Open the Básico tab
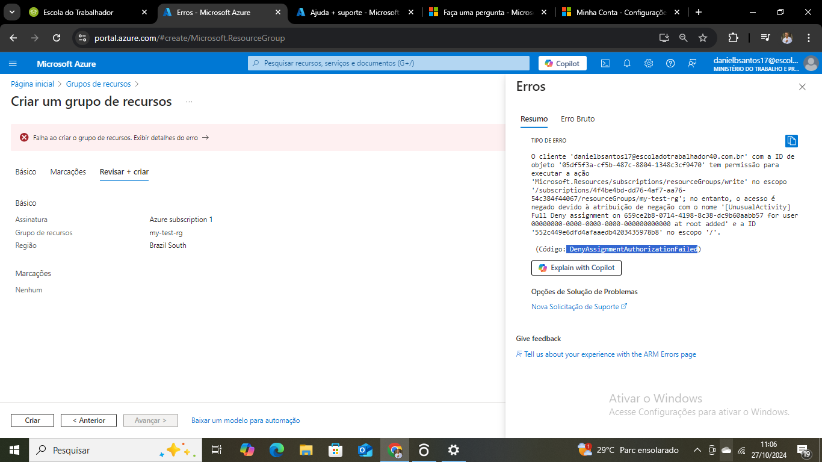822x462 pixels. pos(26,172)
